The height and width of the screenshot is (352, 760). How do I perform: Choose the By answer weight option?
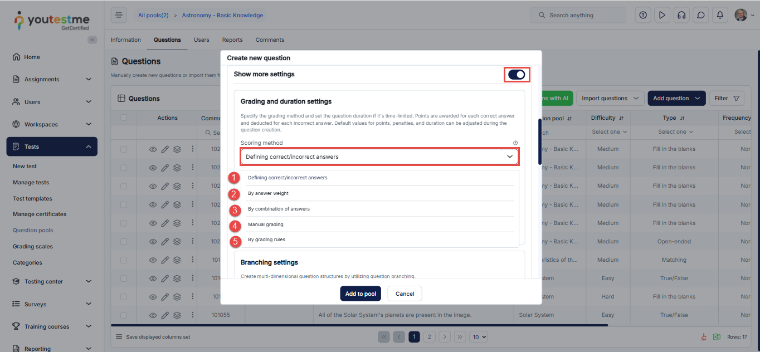coord(379,193)
